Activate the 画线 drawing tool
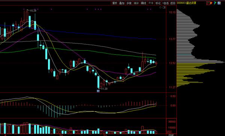The width and height of the screenshot is (225, 136). [x=143, y=3]
